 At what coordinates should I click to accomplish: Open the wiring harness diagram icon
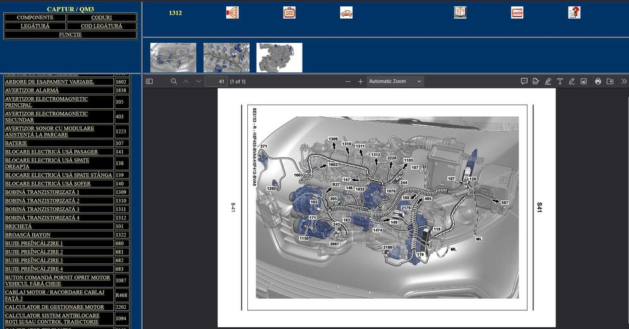point(232,13)
